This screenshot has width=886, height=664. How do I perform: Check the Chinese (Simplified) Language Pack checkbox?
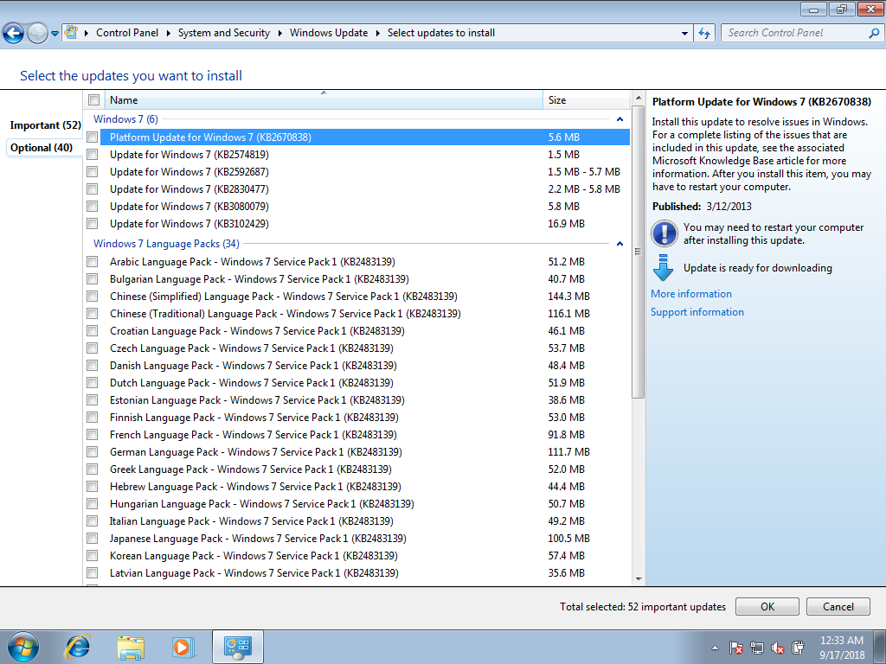click(92, 297)
